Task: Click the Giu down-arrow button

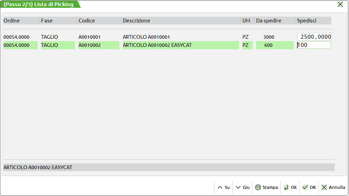Action: [243, 187]
